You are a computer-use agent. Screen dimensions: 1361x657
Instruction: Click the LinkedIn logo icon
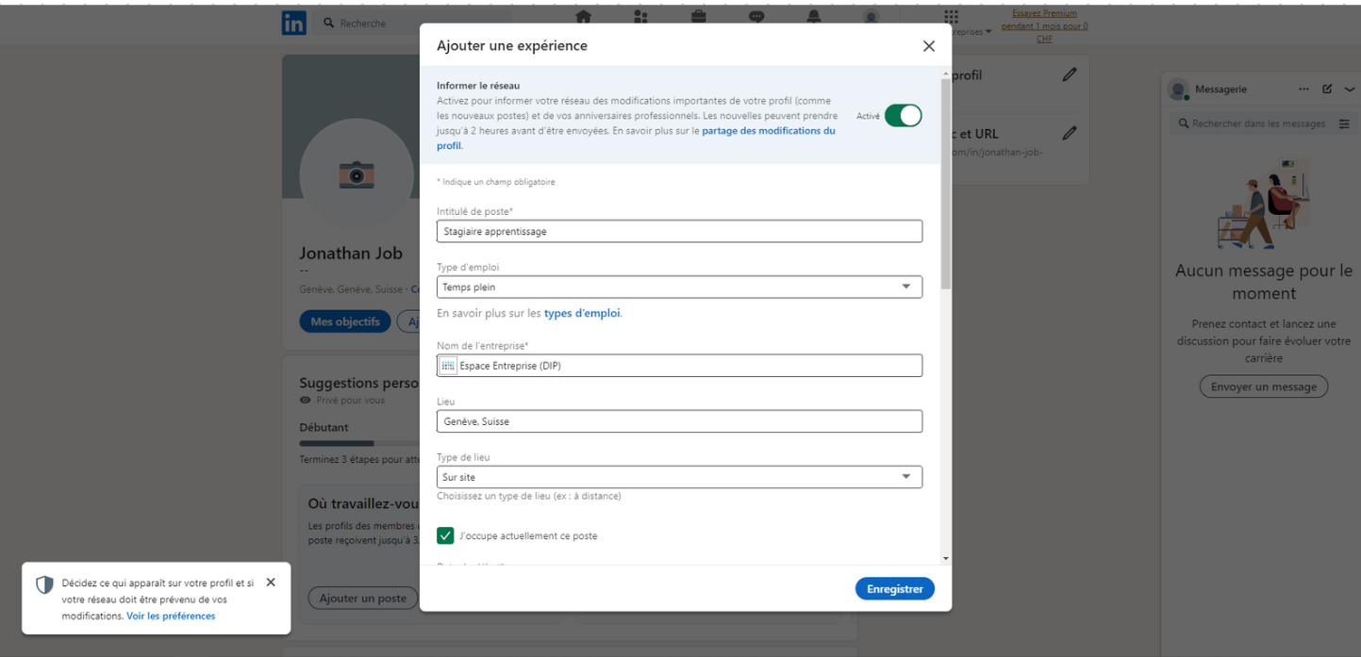coord(293,24)
